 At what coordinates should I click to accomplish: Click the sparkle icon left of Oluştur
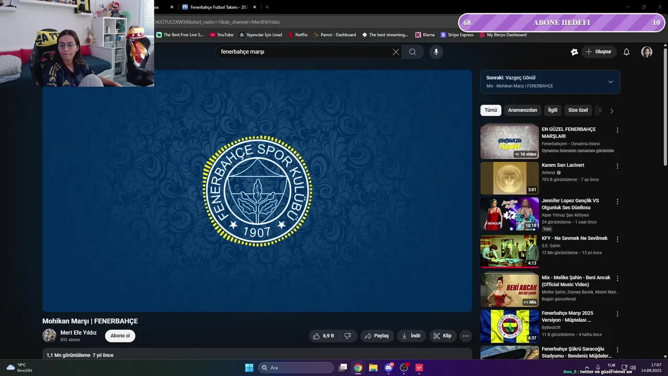pos(574,52)
